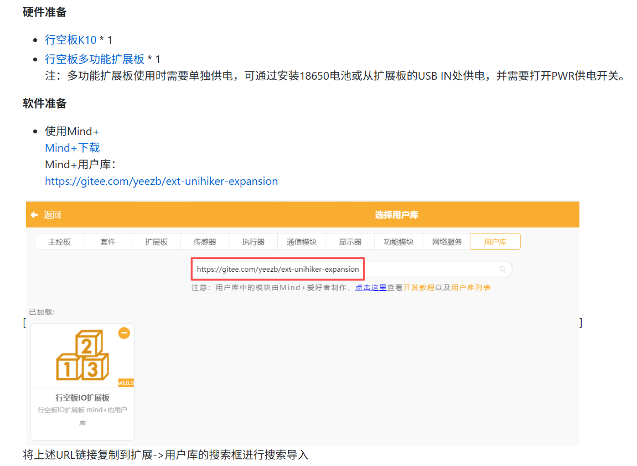Open the 主控板 tab
Screen dimensions: 637x466
59,242
